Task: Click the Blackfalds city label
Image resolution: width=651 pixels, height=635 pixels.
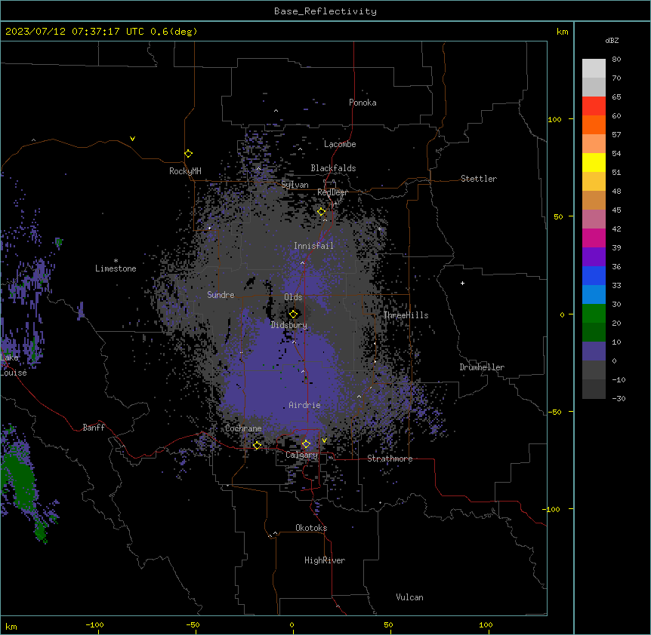Action: tap(333, 168)
